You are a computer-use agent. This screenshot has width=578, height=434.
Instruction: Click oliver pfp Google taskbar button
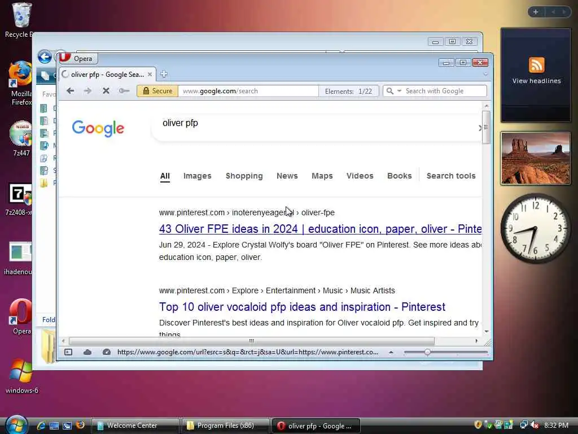pos(316,426)
